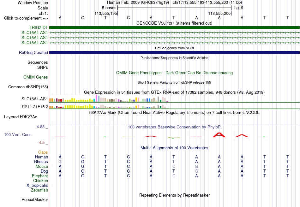Open OMIM Genes track label
Screen dimensions: 300x207
pyautogui.click(x=36, y=77)
